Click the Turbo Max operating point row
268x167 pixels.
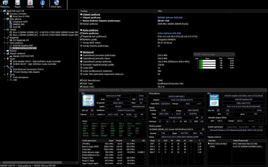114,149
